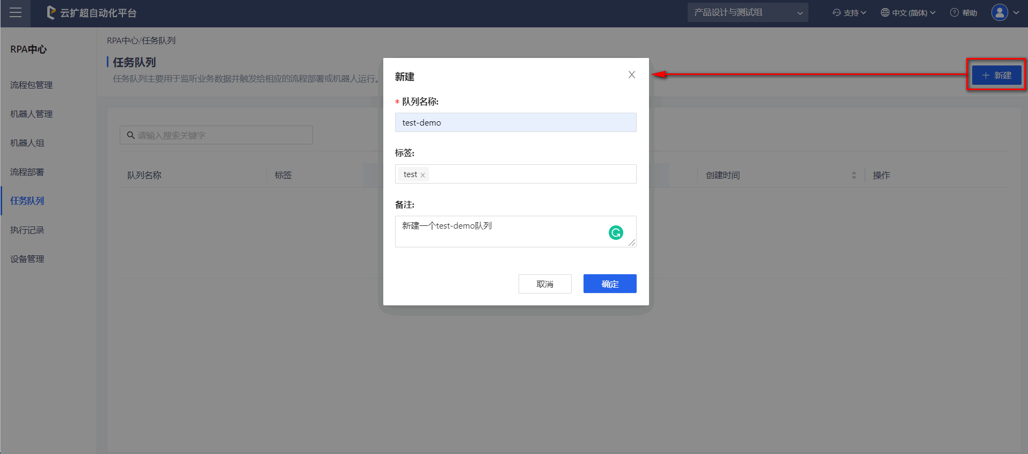The height and width of the screenshot is (454, 1028).
Task: Click the 队列名称 input field
Action: tap(516, 122)
